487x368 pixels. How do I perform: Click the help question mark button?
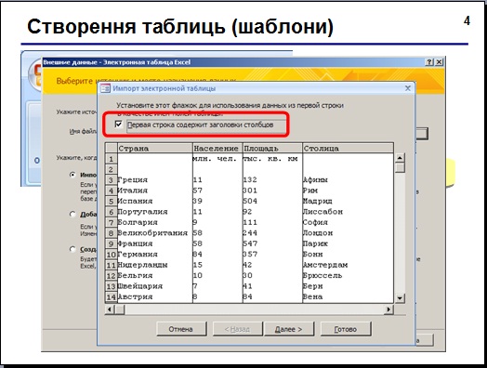(x=429, y=62)
